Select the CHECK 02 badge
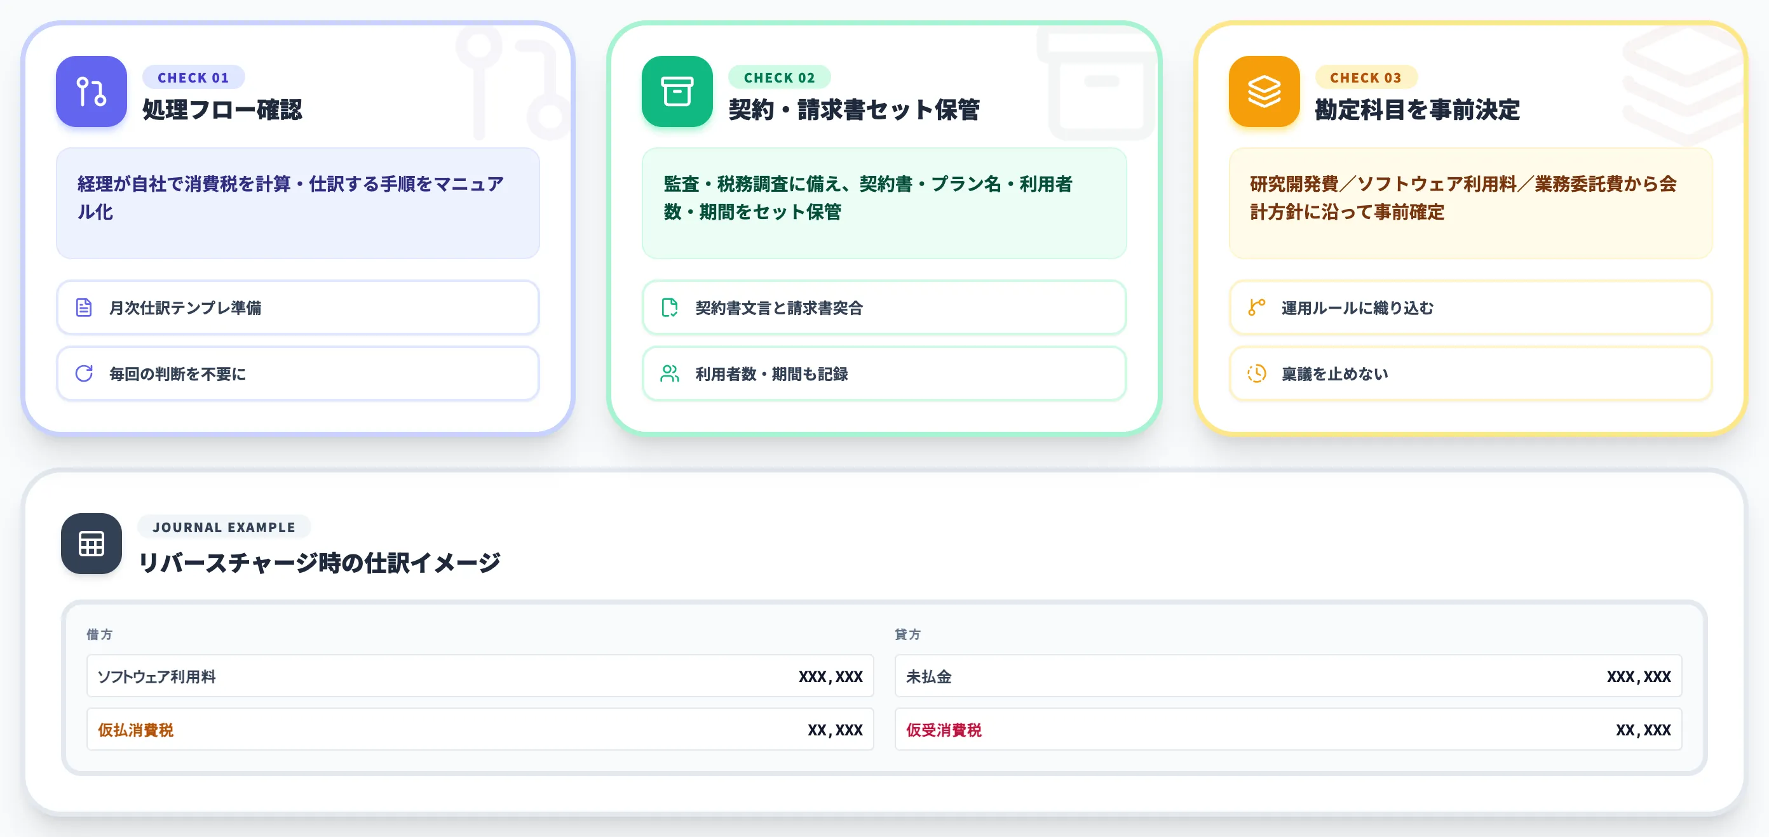 coord(780,77)
